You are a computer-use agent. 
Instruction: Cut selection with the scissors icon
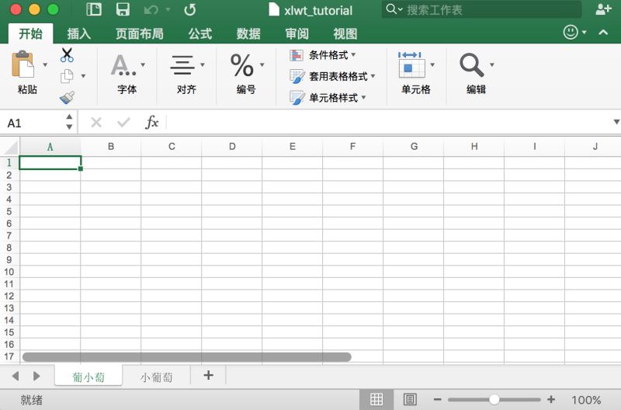point(67,54)
